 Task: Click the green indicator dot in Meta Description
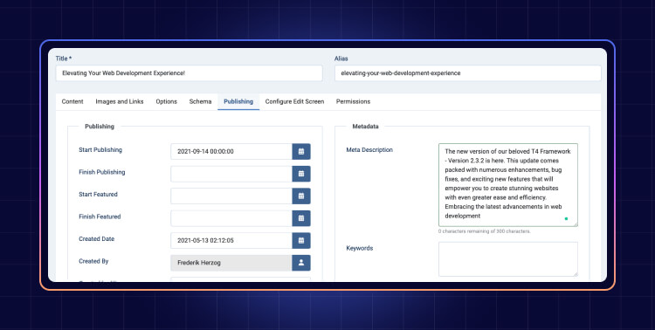click(566, 218)
